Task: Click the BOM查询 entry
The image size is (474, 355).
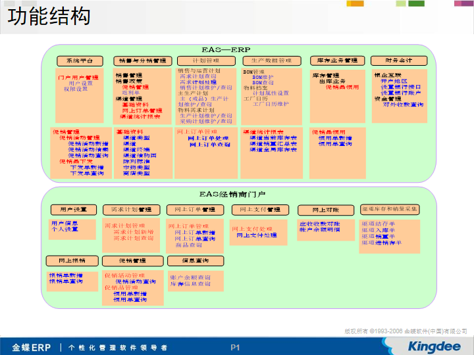Action: (263, 82)
